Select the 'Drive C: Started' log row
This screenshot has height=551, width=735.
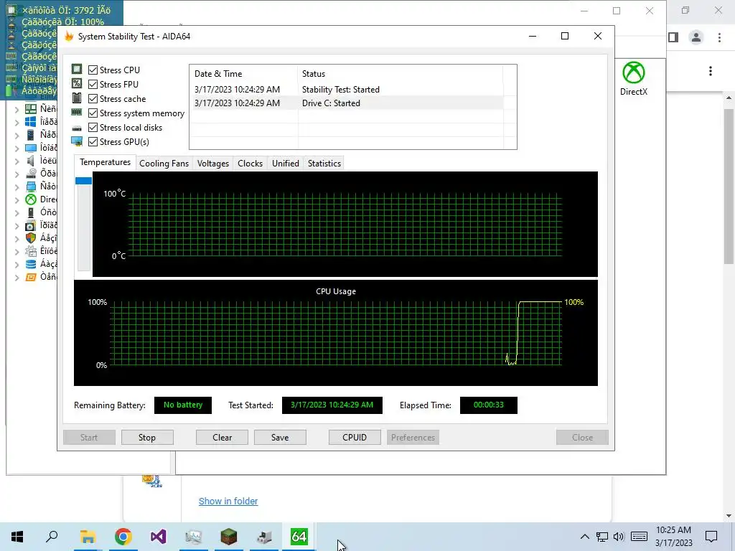(347, 103)
